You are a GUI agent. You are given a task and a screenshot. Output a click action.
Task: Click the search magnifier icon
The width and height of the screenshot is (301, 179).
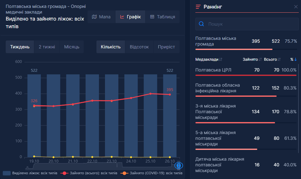(201, 24)
